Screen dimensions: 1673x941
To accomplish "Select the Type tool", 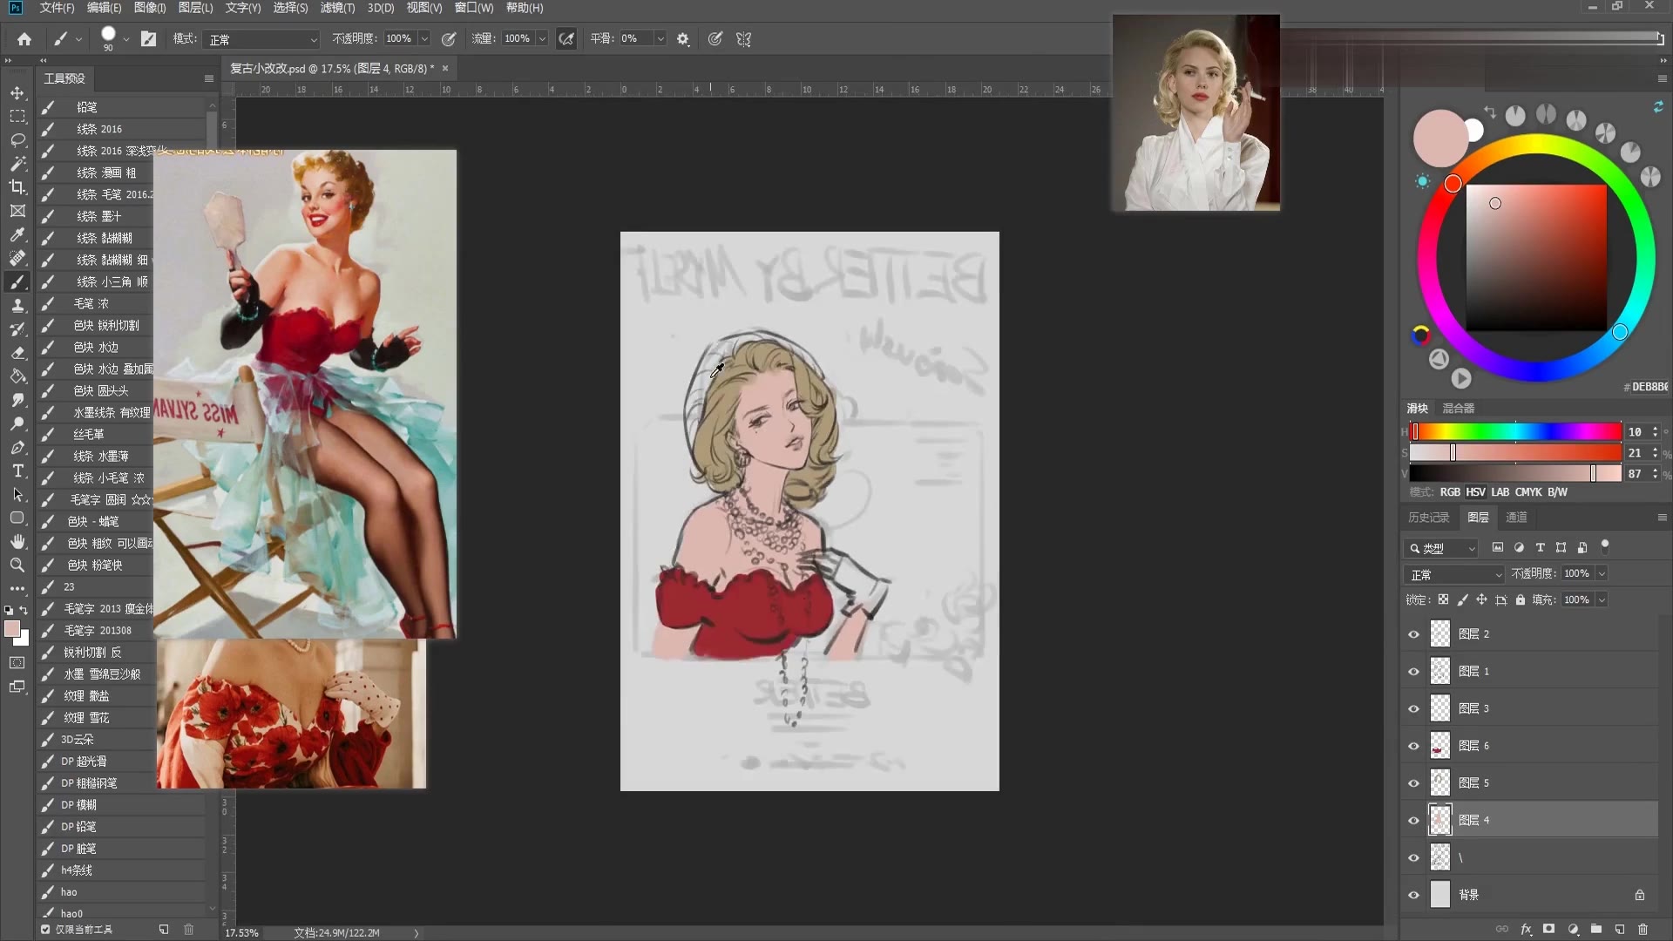I will (17, 470).
